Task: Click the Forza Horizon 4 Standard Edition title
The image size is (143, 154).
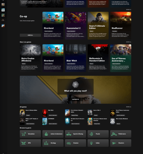Action: coord(77,111)
